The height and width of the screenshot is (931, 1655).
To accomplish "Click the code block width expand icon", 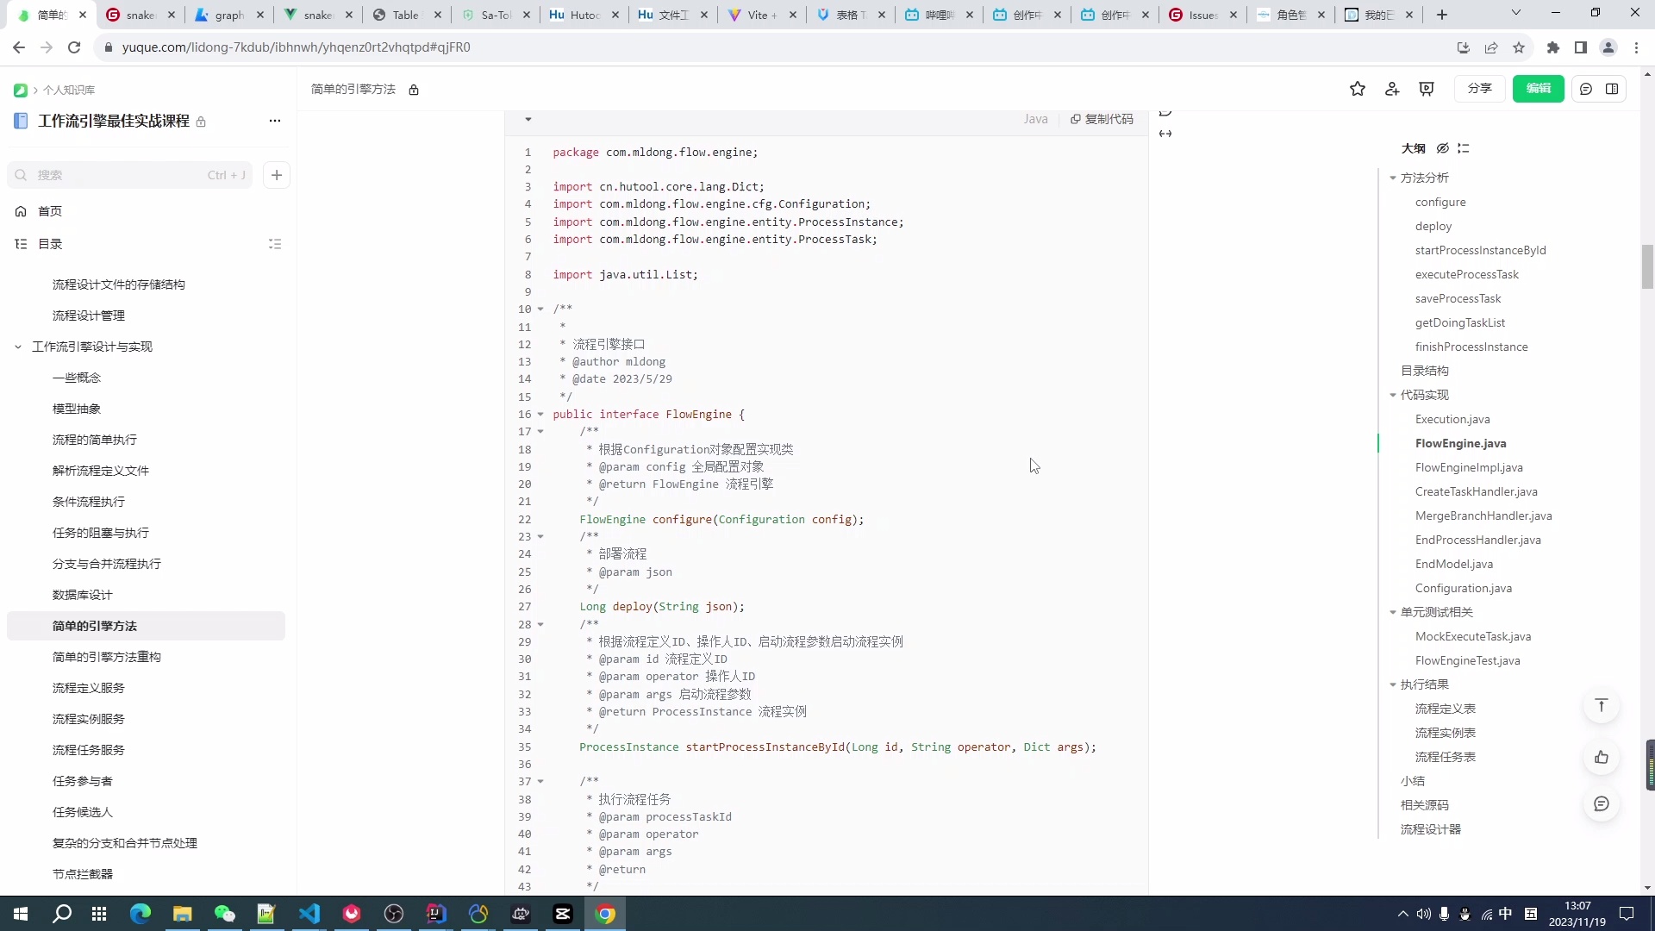I will point(1165,134).
